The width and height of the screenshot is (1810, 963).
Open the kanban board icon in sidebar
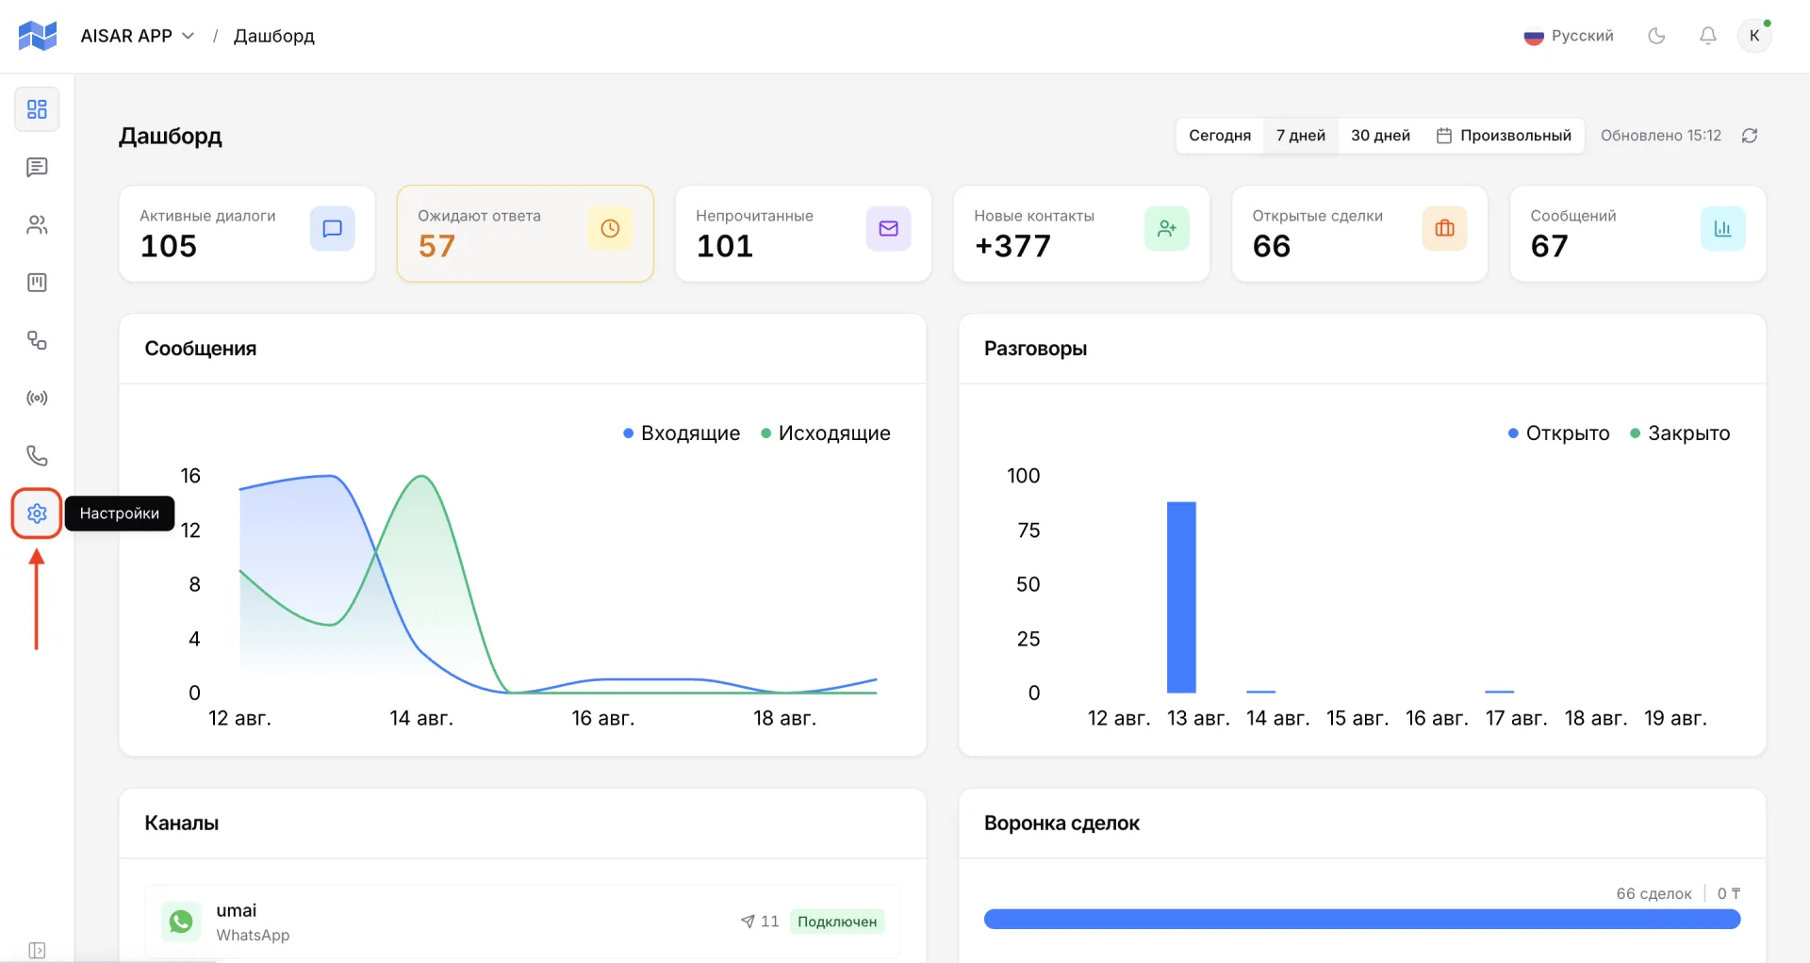coord(37,283)
